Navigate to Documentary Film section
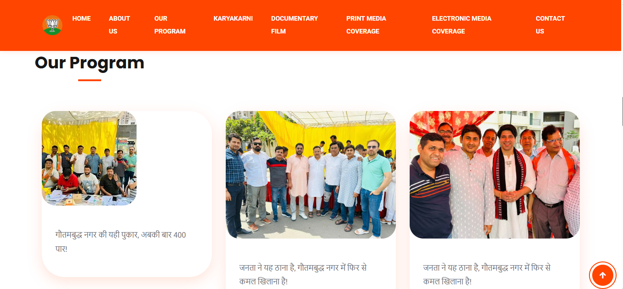Image resolution: width=623 pixels, height=289 pixels. 294,25
